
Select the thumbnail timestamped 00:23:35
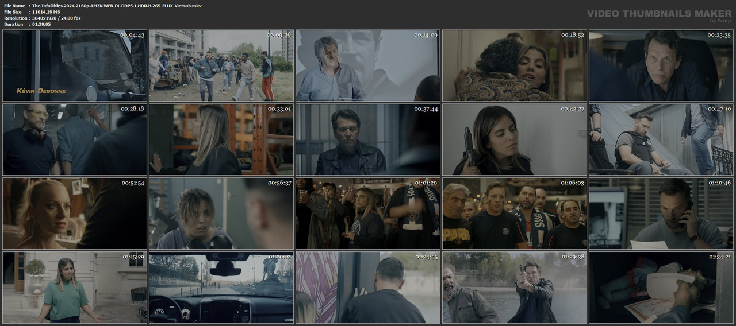pos(661,65)
